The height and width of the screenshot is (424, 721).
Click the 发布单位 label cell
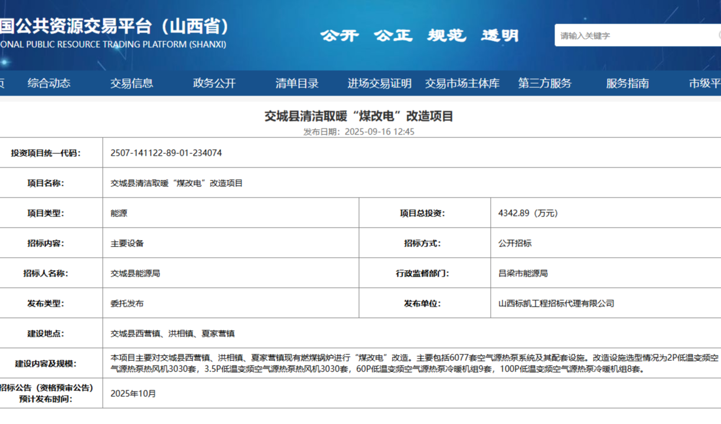pyautogui.click(x=425, y=304)
